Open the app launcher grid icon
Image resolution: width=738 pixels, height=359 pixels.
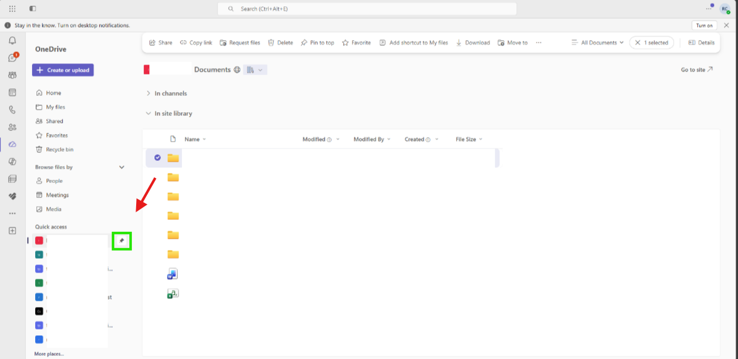click(13, 9)
